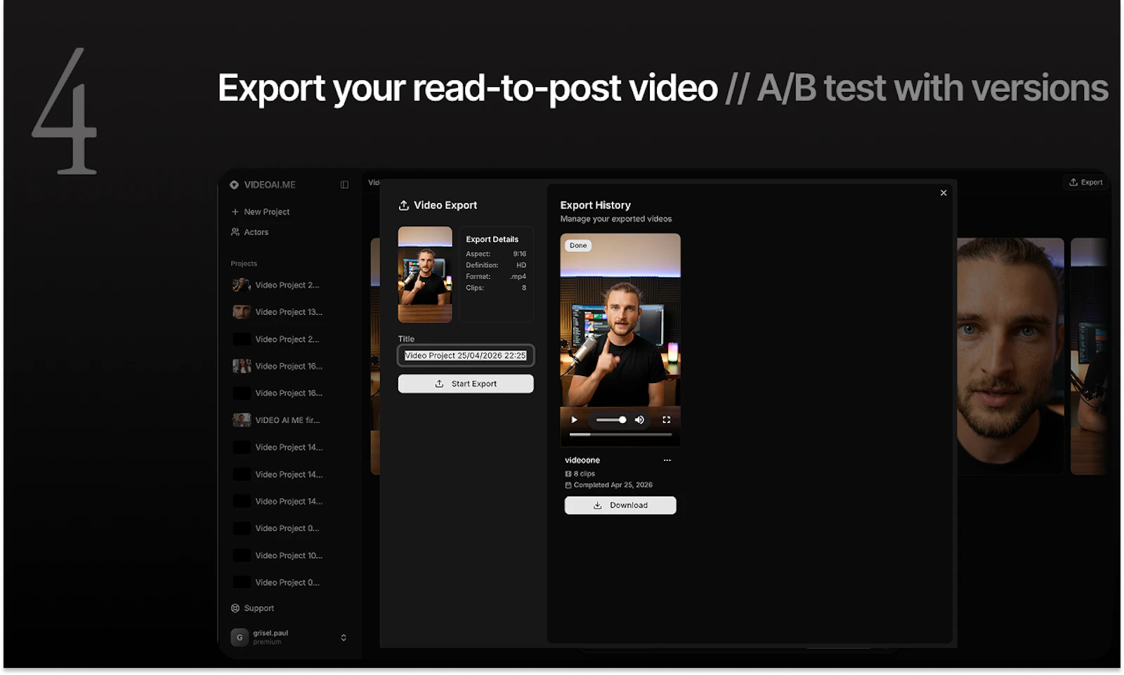This screenshot has width=1124, height=675.
Task: Enter fullscreen on the video player
Action: click(x=667, y=420)
